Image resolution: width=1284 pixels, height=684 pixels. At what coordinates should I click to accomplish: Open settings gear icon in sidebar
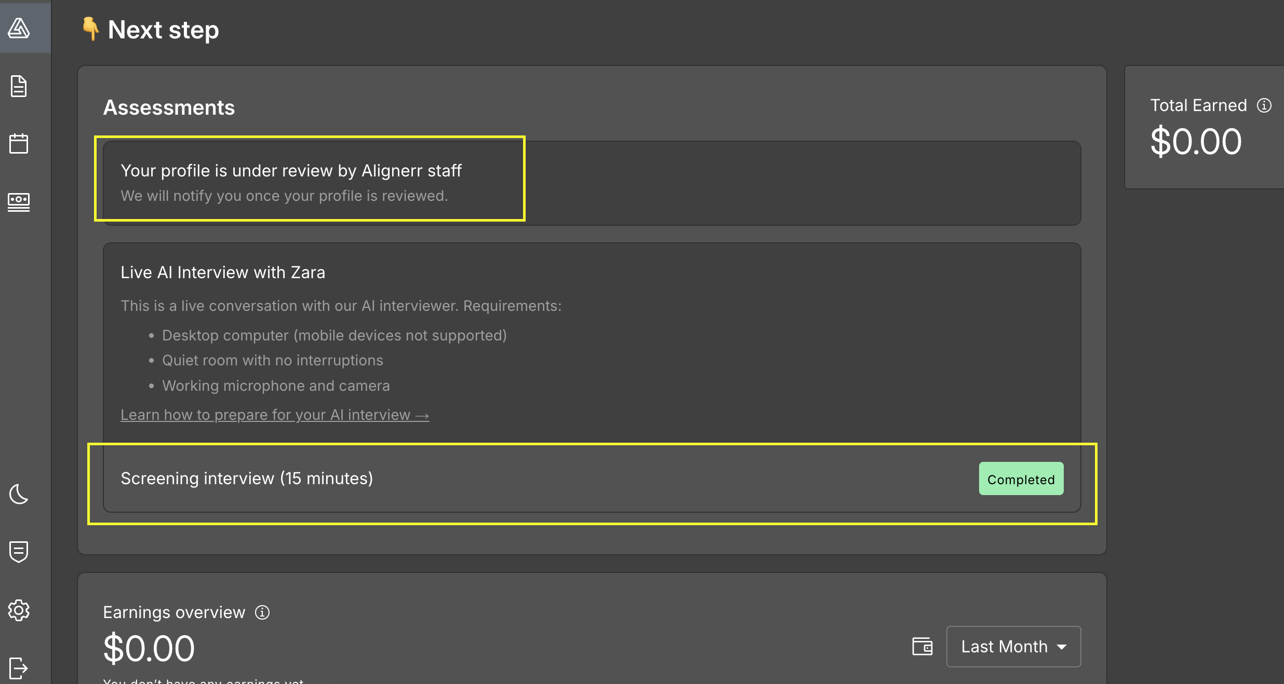coord(19,610)
